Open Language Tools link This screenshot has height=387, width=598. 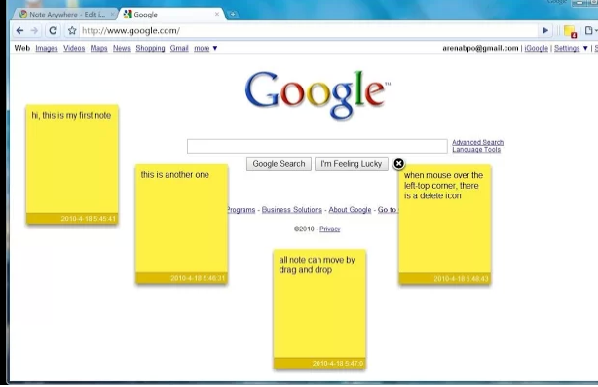pyautogui.click(x=476, y=150)
